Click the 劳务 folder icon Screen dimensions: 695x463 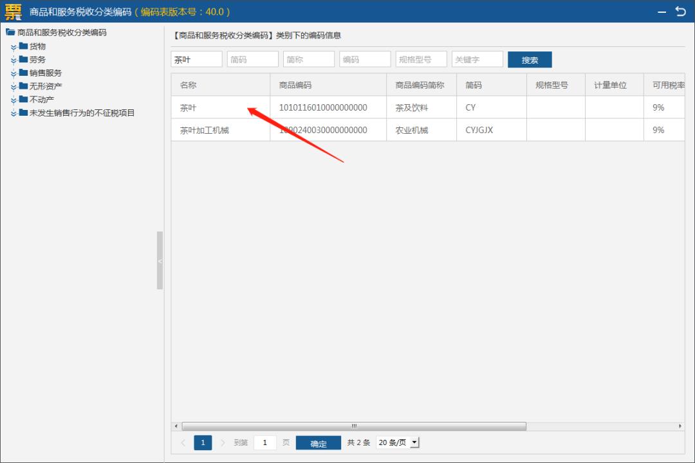[24, 59]
